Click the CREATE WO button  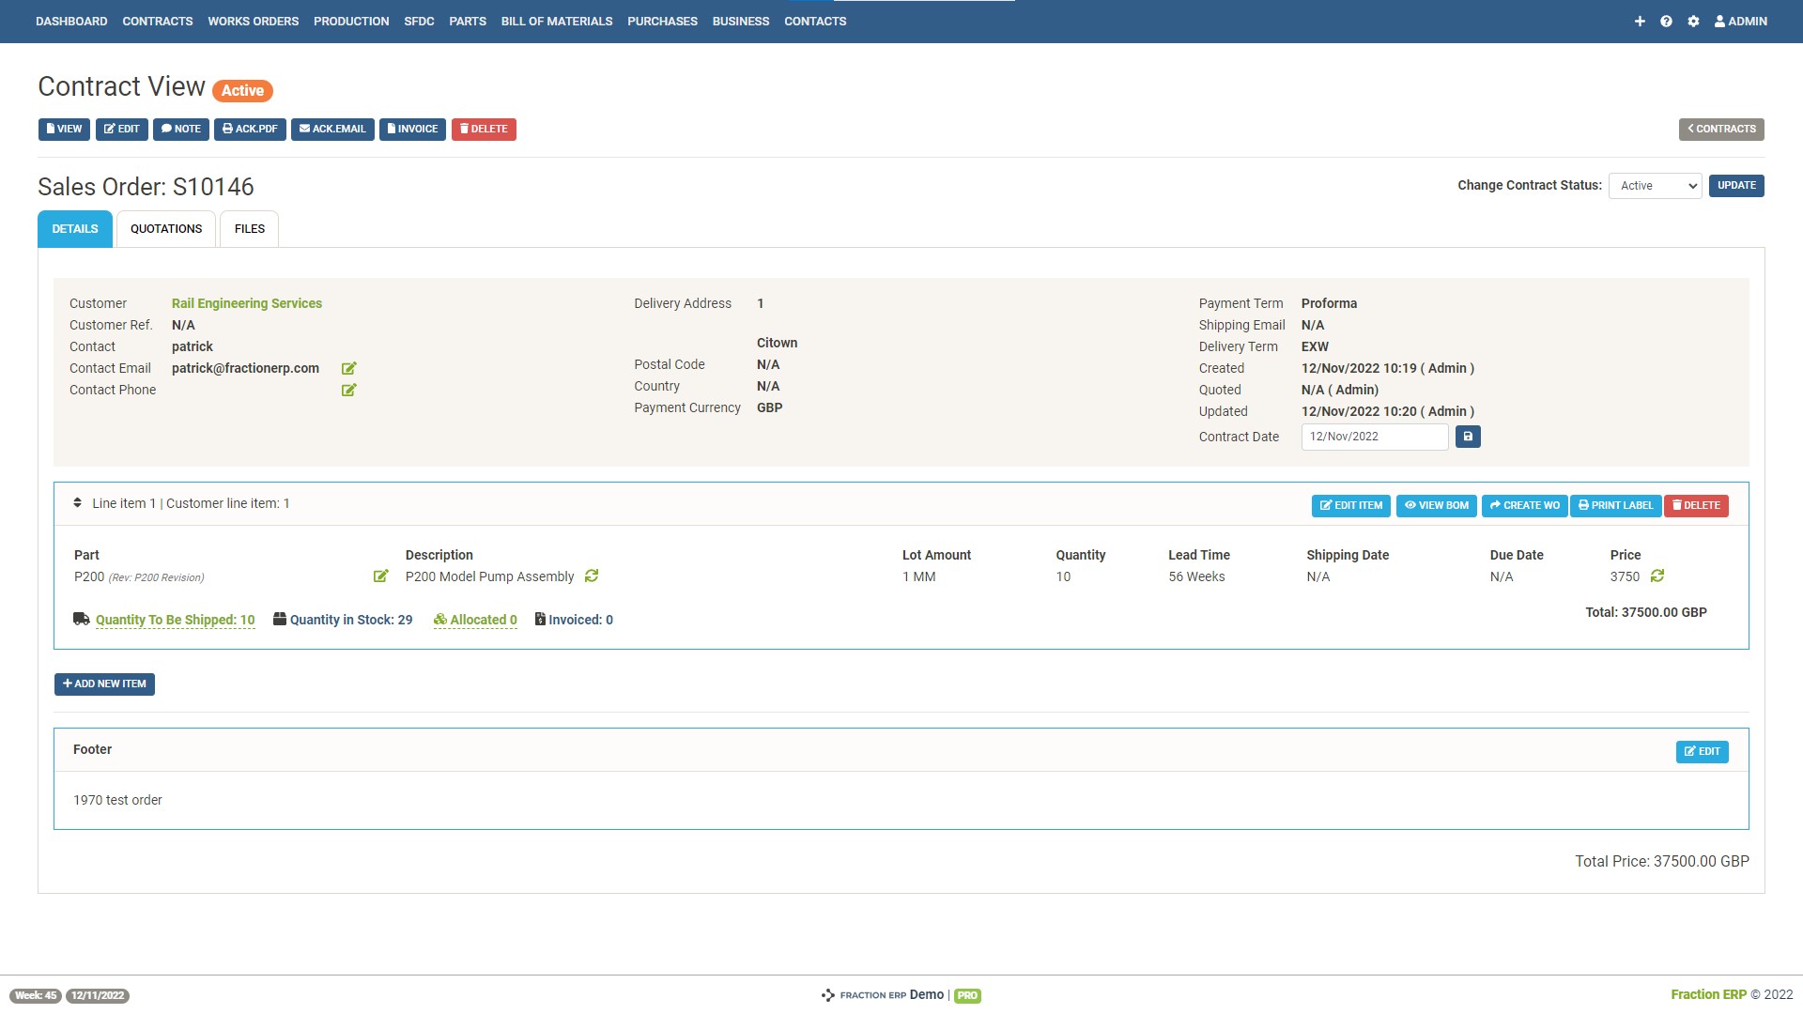[1523, 505]
